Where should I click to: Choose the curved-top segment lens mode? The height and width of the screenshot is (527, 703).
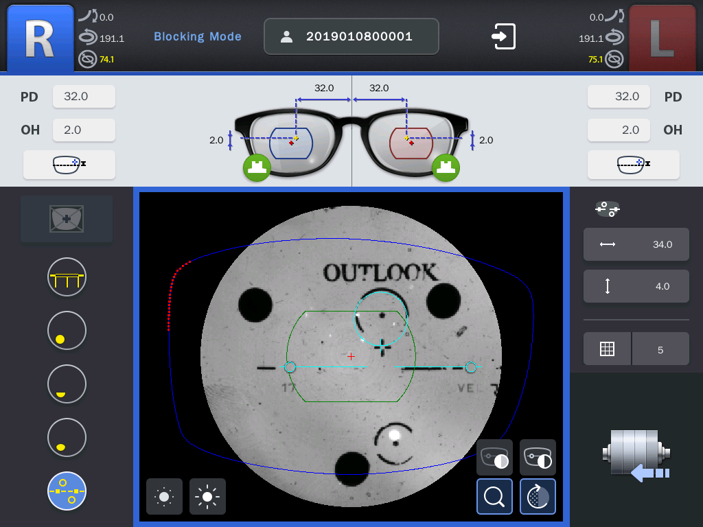pos(67,384)
